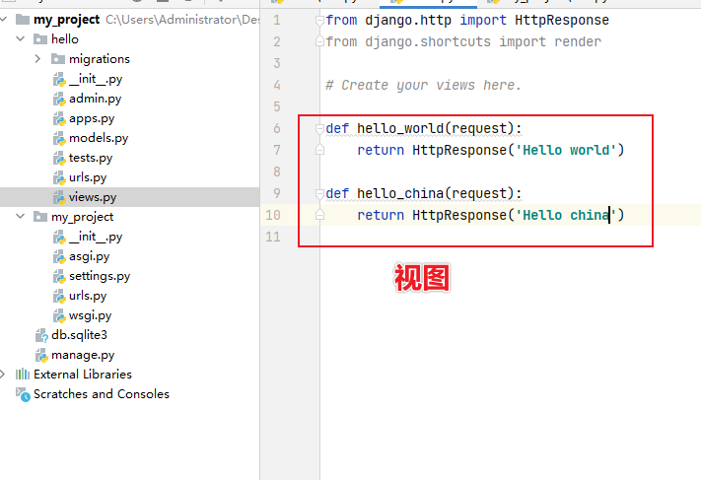The width and height of the screenshot is (701, 480).
Task: Click the fold end marker on line 10
Action: point(319,215)
